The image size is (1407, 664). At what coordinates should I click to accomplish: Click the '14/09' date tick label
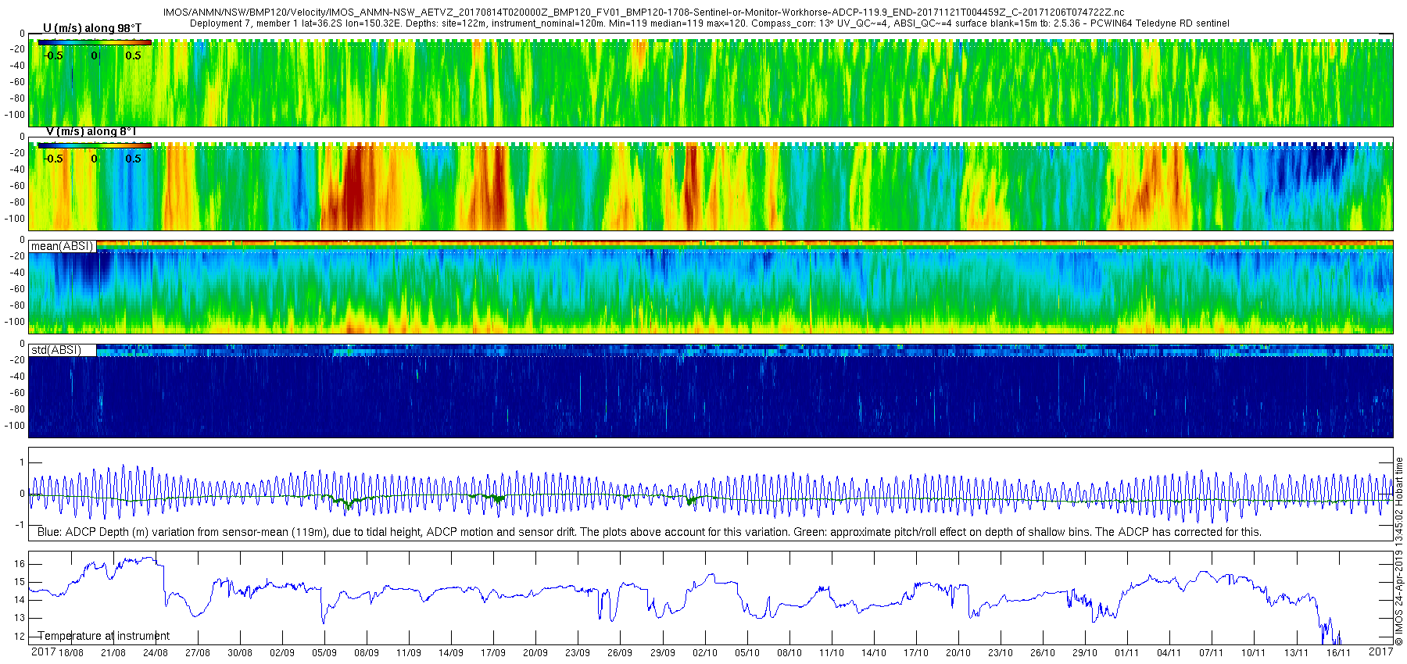tap(451, 652)
